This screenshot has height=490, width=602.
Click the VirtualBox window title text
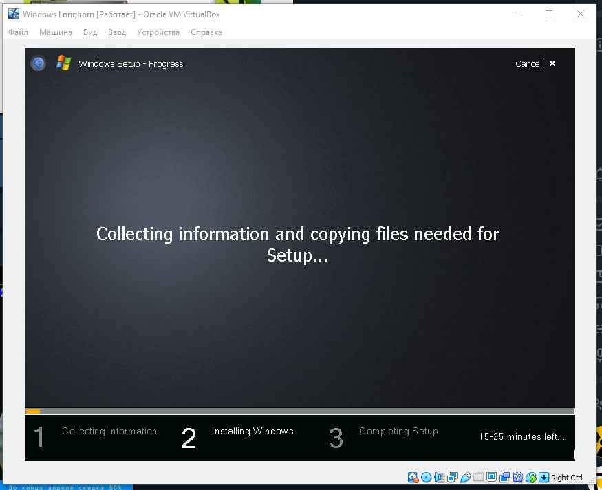coord(121,14)
